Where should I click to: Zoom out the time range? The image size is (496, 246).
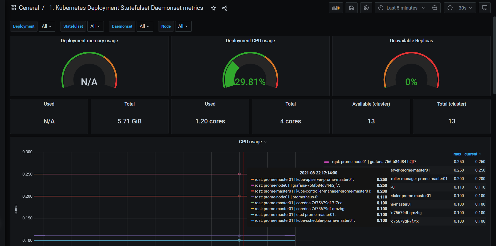(x=435, y=8)
